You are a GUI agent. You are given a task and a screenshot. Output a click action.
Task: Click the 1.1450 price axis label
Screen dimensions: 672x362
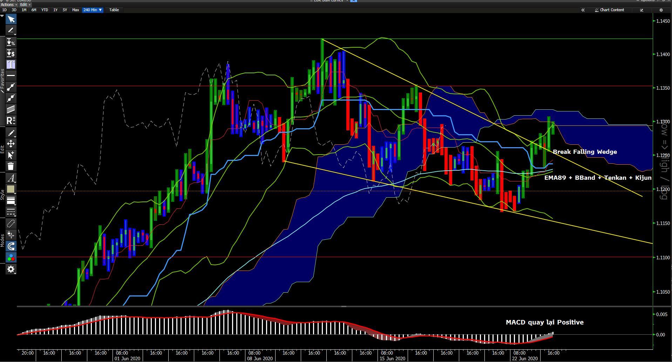[663, 21]
